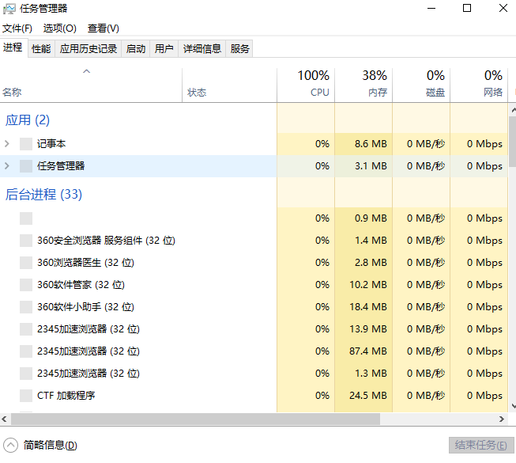This screenshot has height=463, width=516.
Task: Open the 选项(O) menu
Action: [x=60, y=28]
